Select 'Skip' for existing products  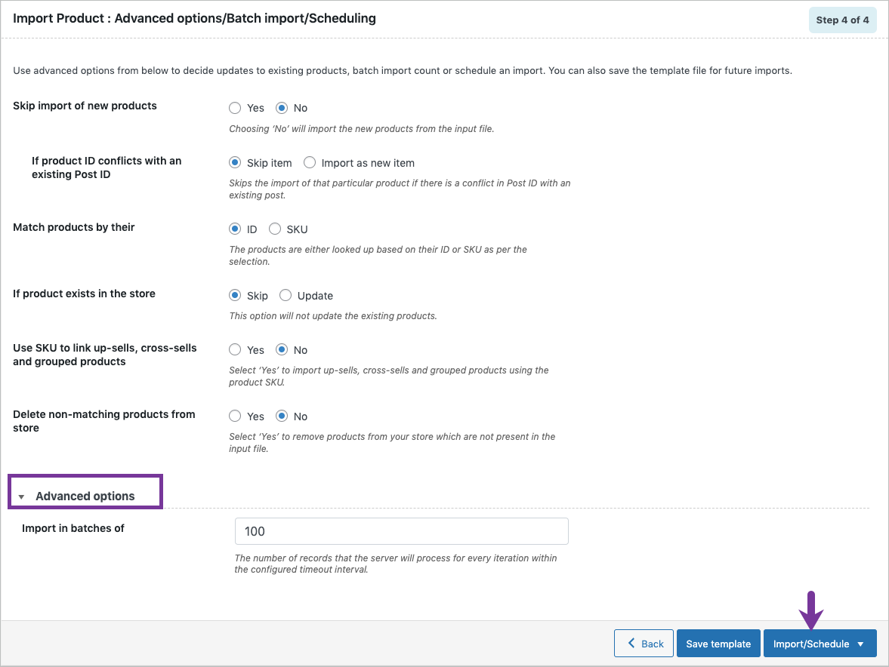(235, 295)
